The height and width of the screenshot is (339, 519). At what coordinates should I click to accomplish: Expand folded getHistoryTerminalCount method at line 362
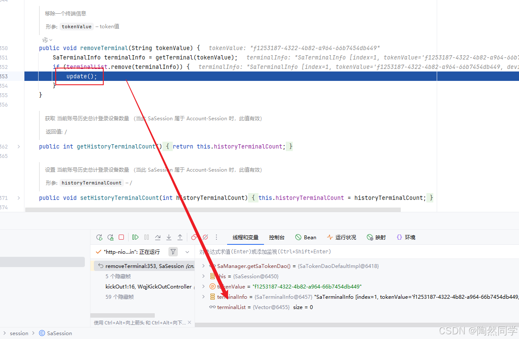[x=18, y=146]
